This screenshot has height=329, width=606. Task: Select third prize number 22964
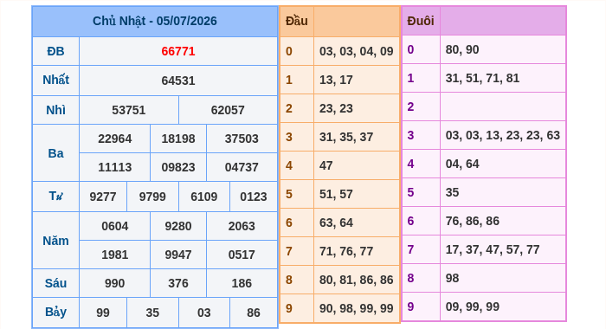[115, 139]
